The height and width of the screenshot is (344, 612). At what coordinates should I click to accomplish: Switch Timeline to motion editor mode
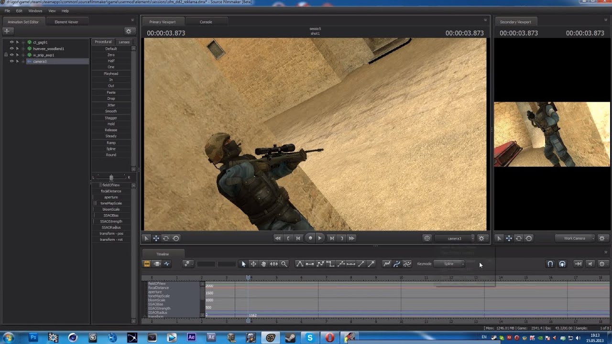click(157, 264)
